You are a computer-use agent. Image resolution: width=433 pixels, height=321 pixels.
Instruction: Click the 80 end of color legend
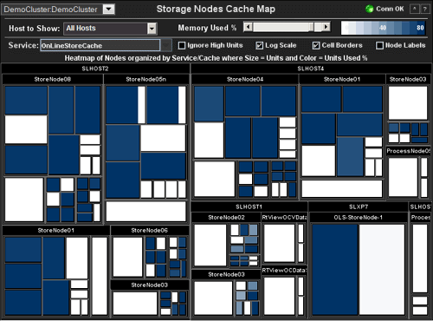(420, 28)
